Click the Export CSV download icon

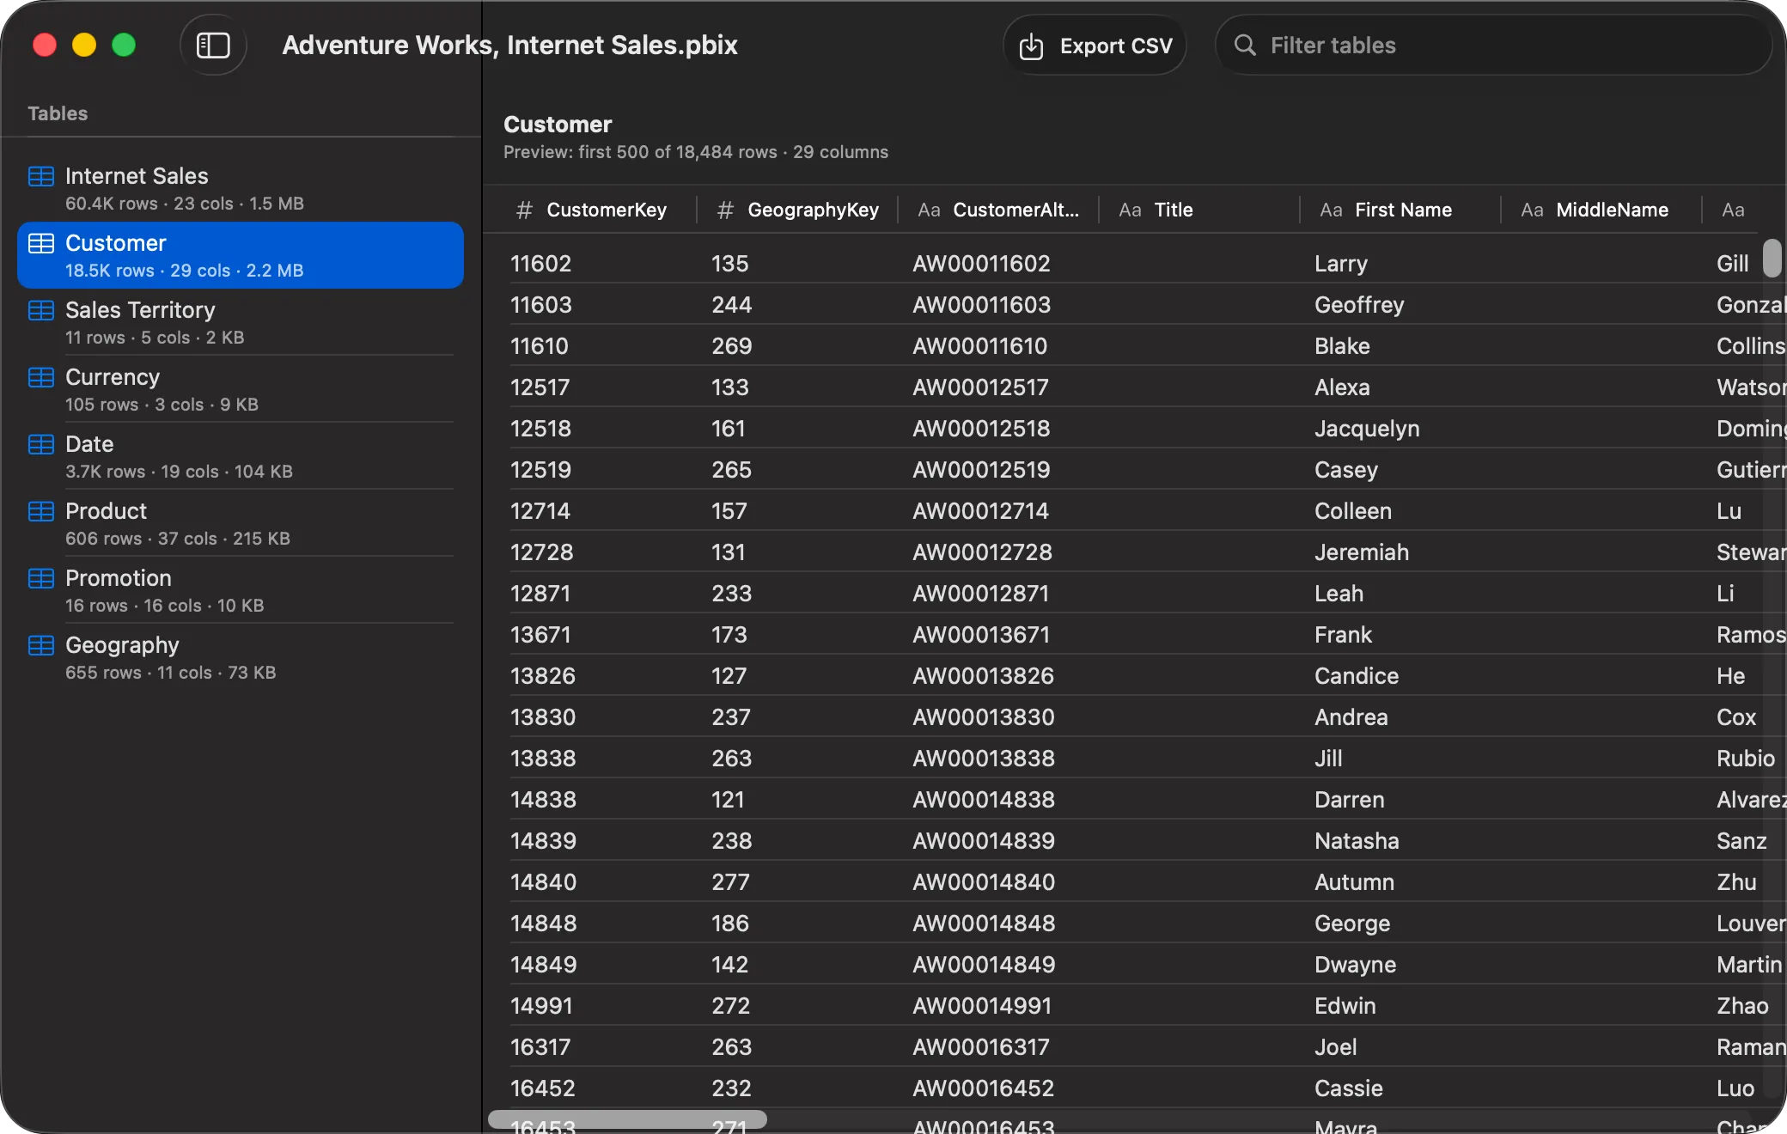pos(1031,46)
